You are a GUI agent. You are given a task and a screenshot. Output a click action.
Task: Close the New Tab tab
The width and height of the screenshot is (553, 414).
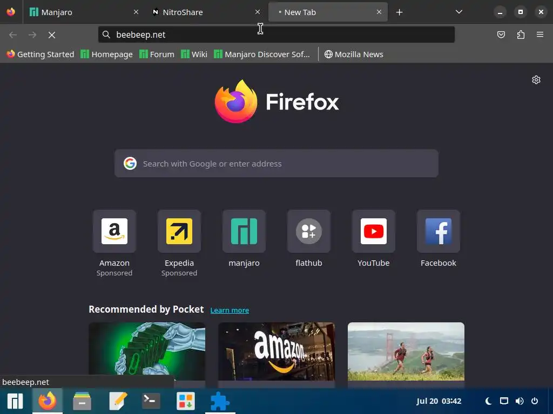(x=379, y=12)
